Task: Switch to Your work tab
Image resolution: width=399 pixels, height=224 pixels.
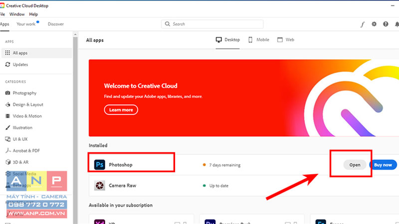Action: coord(26,24)
